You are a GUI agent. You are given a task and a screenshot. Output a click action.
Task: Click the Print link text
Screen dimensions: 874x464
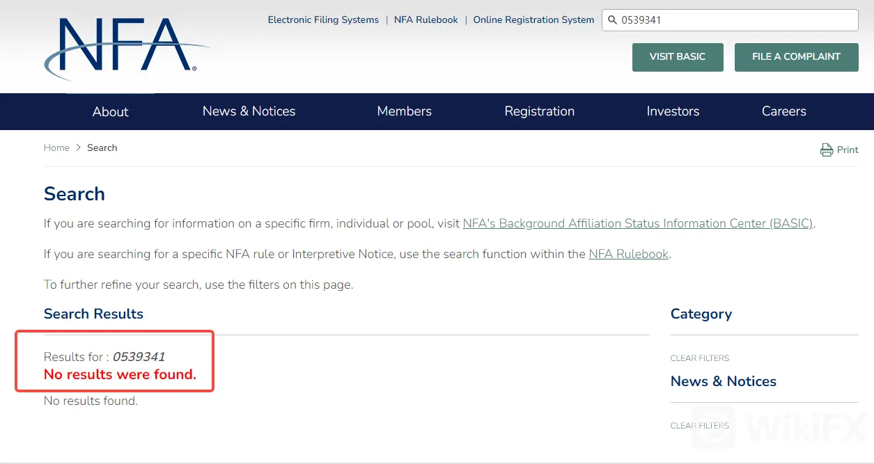point(848,150)
